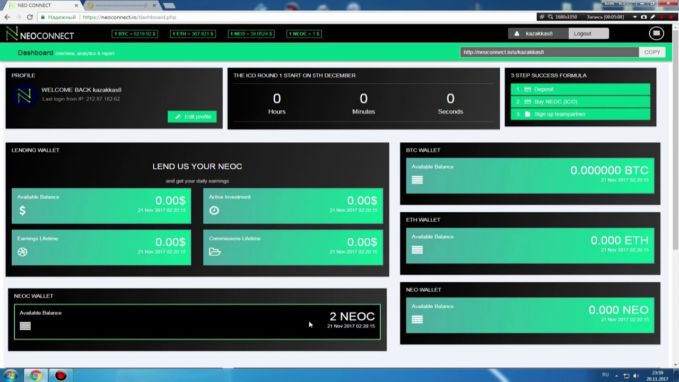Click the RU language indicator in taskbar
Screen dimensions: 679x382
(605, 375)
